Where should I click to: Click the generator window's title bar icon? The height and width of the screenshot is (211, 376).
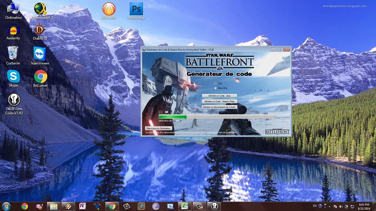coord(144,50)
